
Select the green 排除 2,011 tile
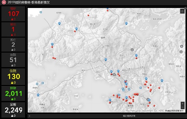[x=13, y=93]
